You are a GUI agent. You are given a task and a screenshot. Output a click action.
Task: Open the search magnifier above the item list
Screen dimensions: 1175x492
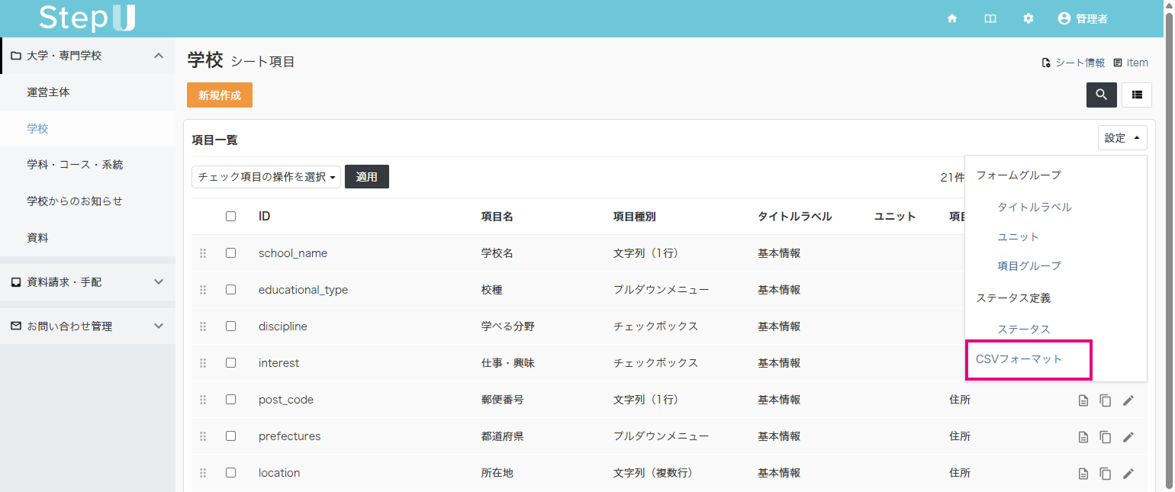point(1101,95)
